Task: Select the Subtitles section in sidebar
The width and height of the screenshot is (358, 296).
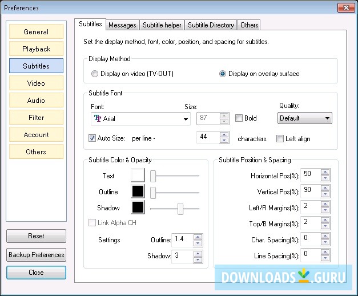Action: [36, 66]
